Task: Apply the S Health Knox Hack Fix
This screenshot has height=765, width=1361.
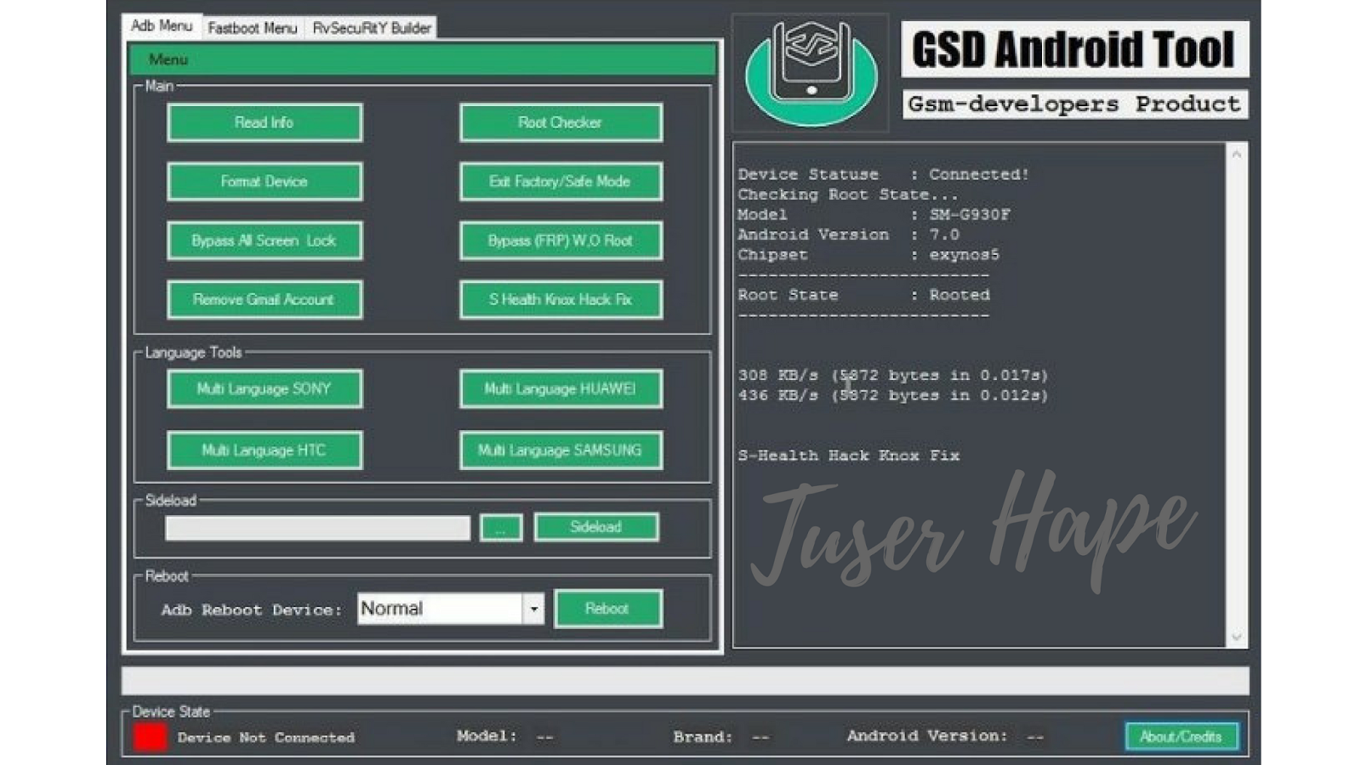Action: pyautogui.click(x=560, y=299)
